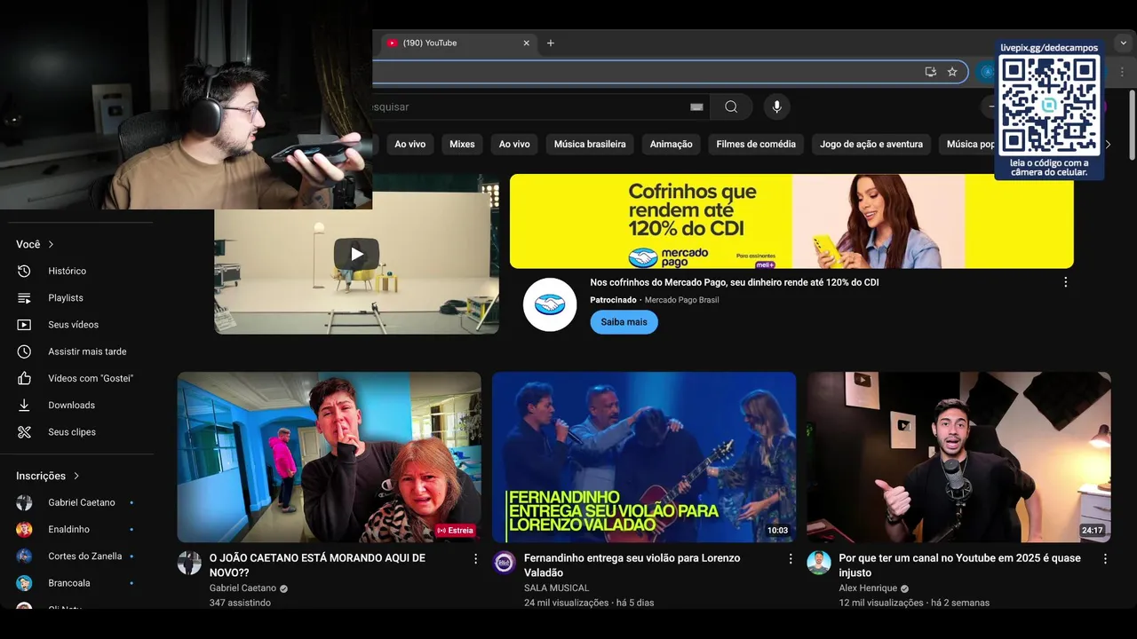
Task: Select the Música brasileira filter chip
Action: [590, 144]
